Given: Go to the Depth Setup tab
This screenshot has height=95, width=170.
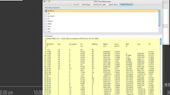Looking at the screenshot, I should [113, 5].
